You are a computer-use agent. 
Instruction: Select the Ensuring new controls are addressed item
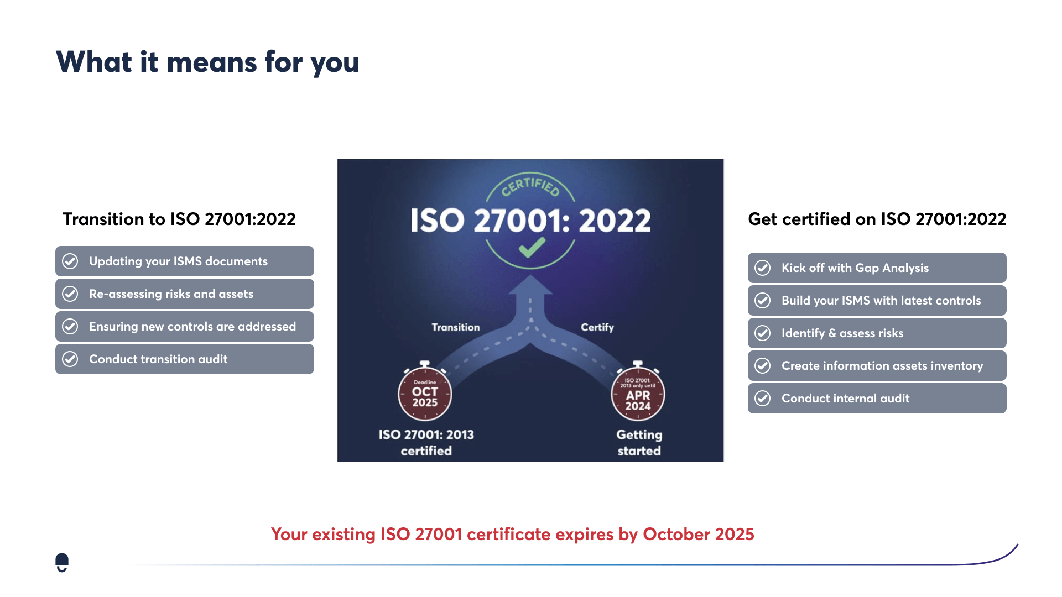click(185, 327)
